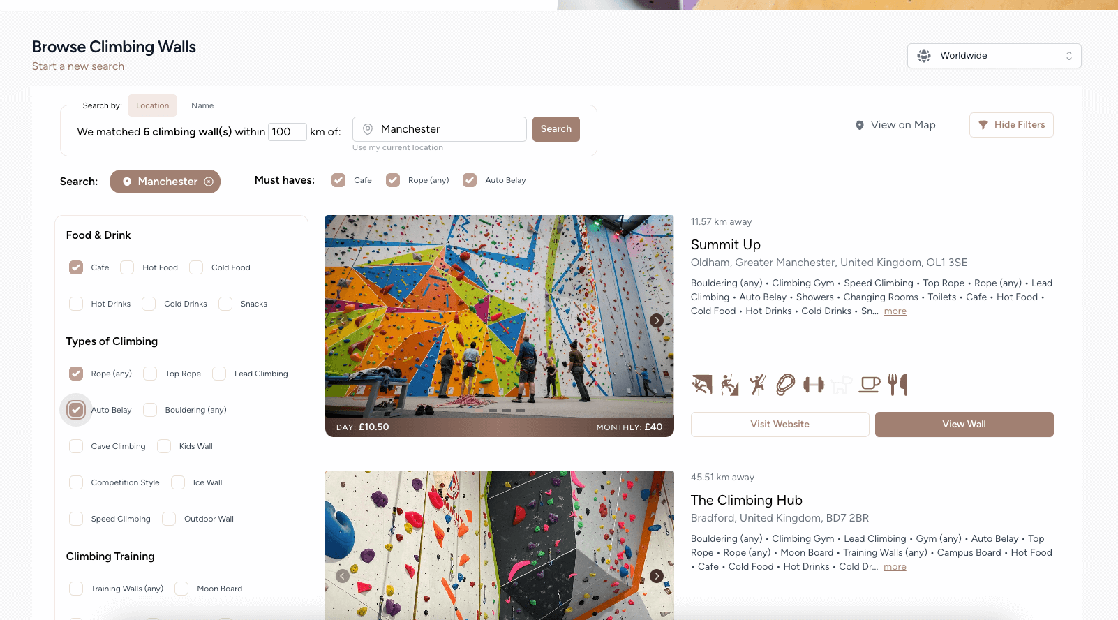Image resolution: width=1118 pixels, height=620 pixels.
Task: Go to previous Climbing Hub photo arrow
Action: (343, 576)
